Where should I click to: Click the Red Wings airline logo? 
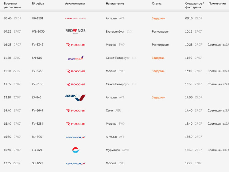point(76,31)
